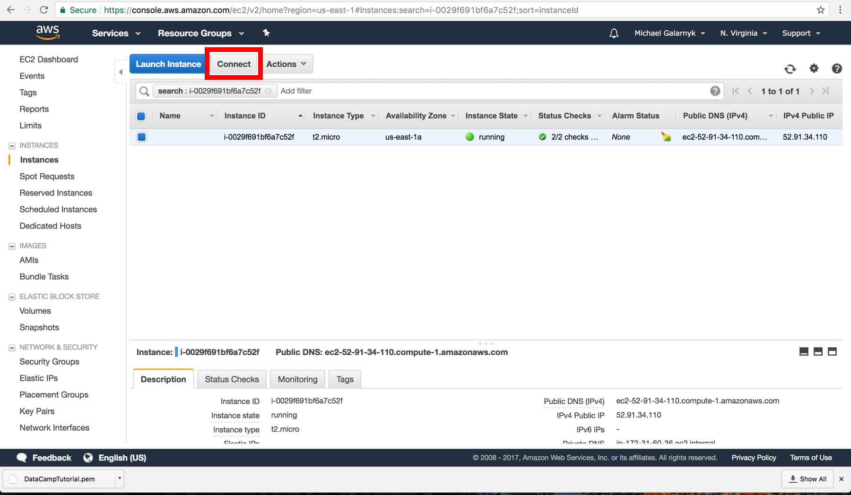Open the Actions dropdown

tap(286, 64)
